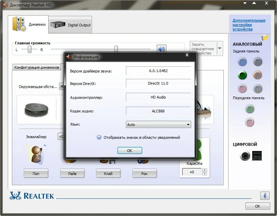Click the blue line-in jack on rear panel
This screenshot has height=216, width=277.
242,62
